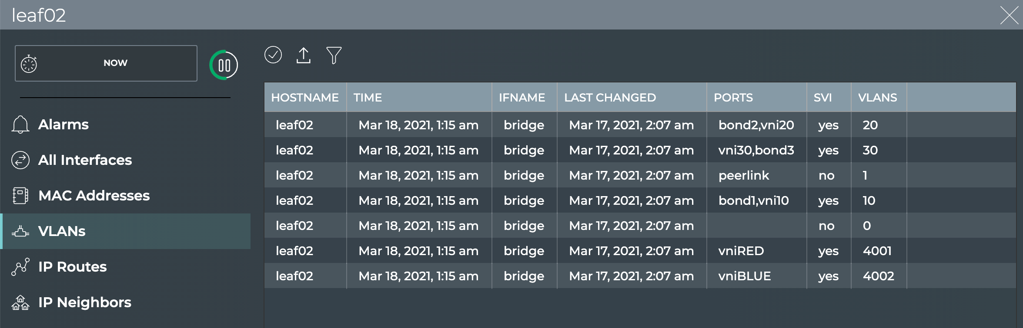
Task: Click the MAC Addresses notebook icon
Action: (x=20, y=196)
